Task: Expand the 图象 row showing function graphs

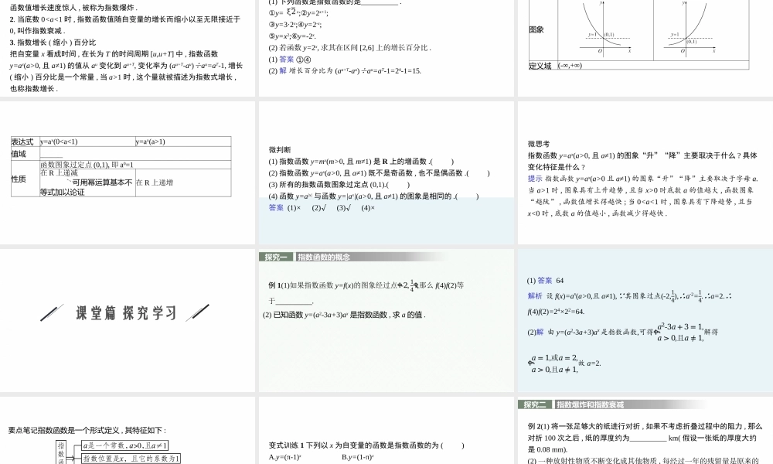Action: (x=536, y=29)
